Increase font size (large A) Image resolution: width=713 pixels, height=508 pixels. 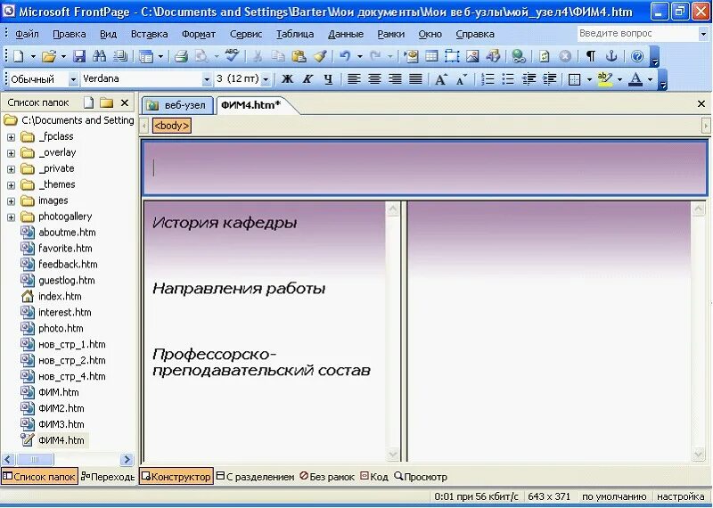(440, 79)
